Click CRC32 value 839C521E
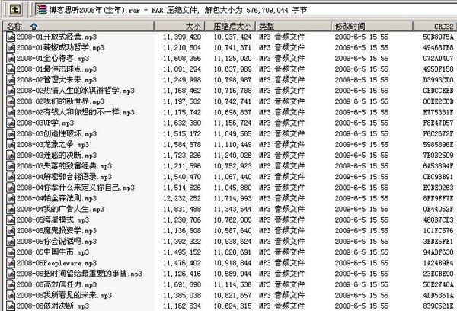457x311 pixels. [439, 306]
